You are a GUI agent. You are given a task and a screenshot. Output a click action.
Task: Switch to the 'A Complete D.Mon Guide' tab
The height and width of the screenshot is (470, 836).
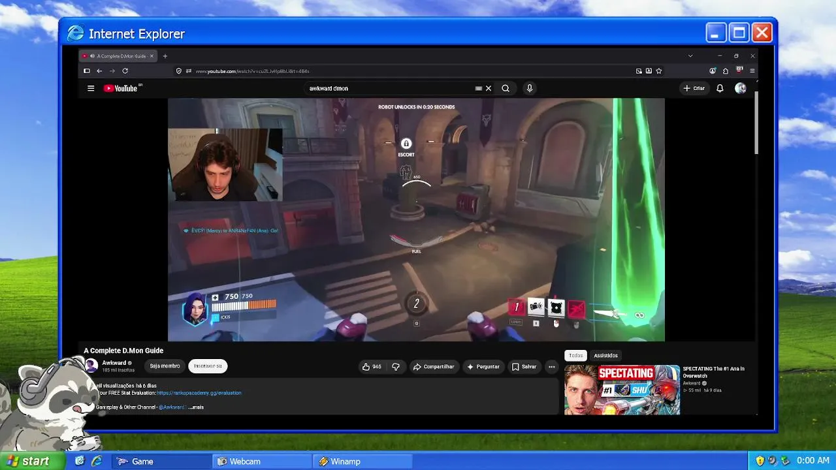(x=118, y=56)
